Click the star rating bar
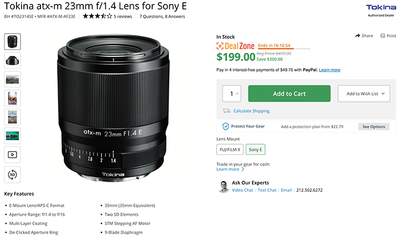 97,17
